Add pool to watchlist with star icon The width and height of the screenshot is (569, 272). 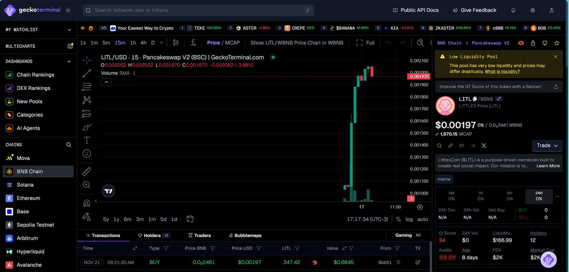(x=556, y=43)
